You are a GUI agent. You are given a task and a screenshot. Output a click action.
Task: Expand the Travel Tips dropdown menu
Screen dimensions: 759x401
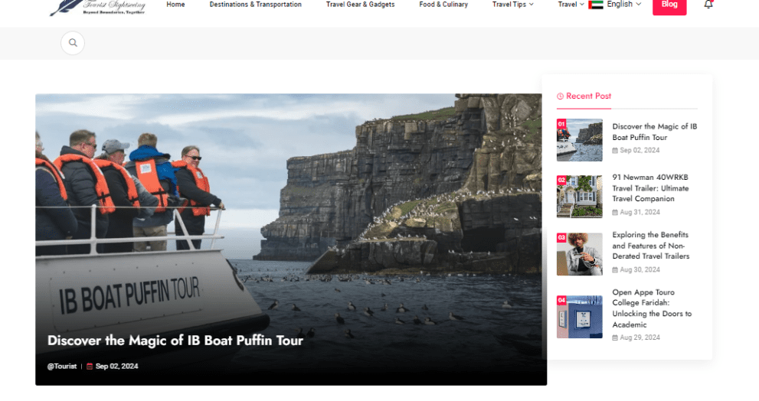coord(512,5)
